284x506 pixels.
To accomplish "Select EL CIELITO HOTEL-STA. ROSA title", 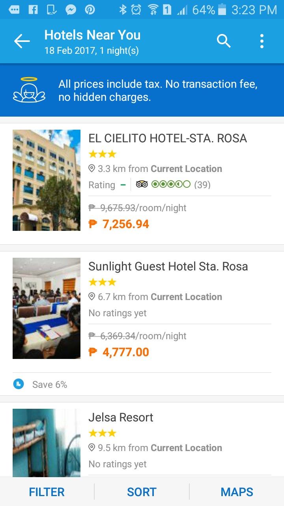I will tap(168, 138).
